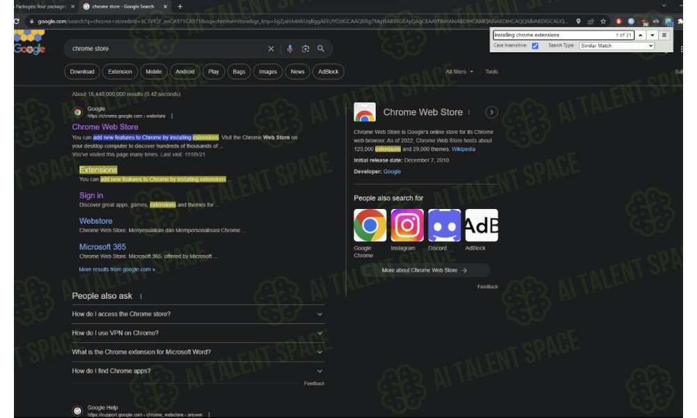Click the green extension icon with badge 21

(x=668, y=22)
